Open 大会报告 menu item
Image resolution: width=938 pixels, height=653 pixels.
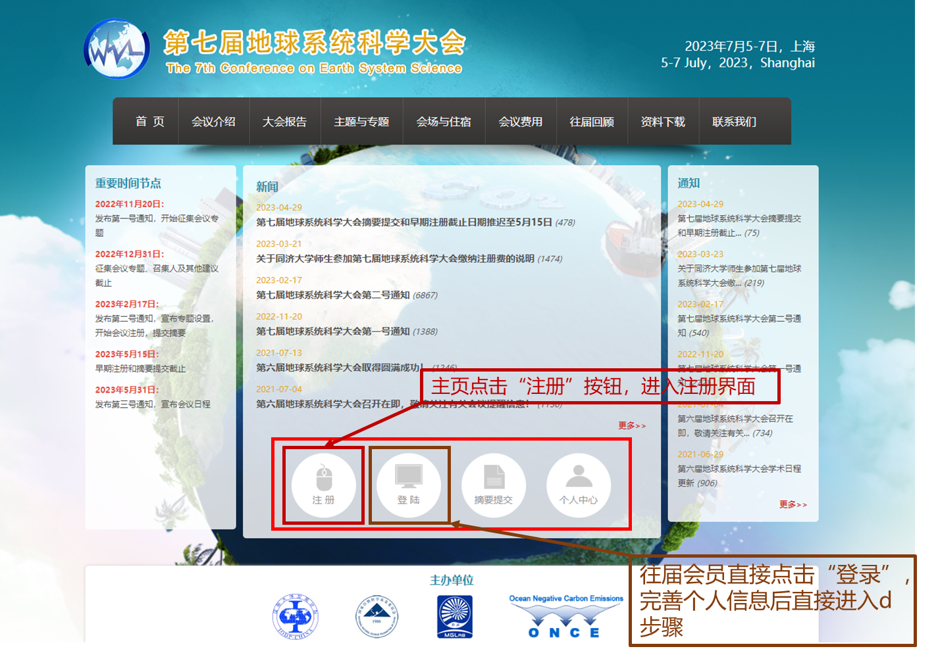tap(284, 122)
